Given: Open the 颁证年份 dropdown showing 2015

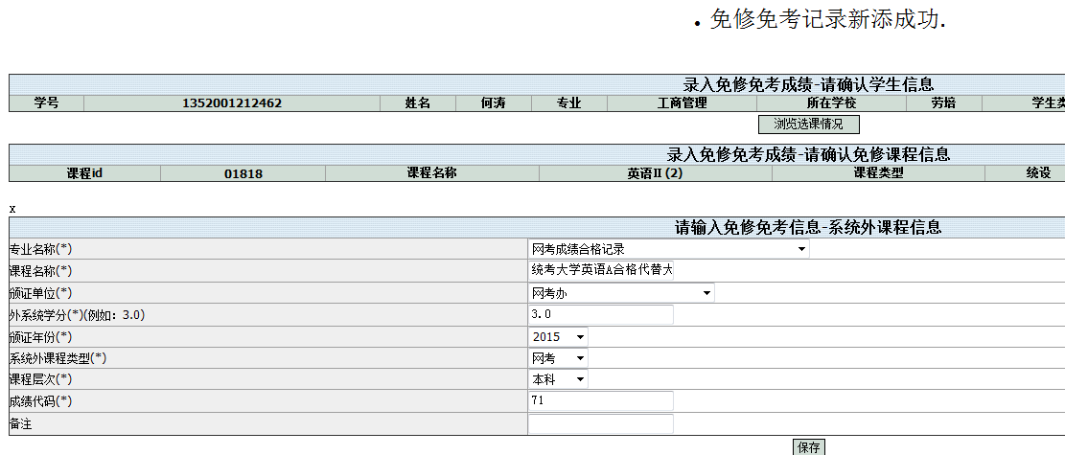Looking at the screenshot, I should tap(558, 337).
